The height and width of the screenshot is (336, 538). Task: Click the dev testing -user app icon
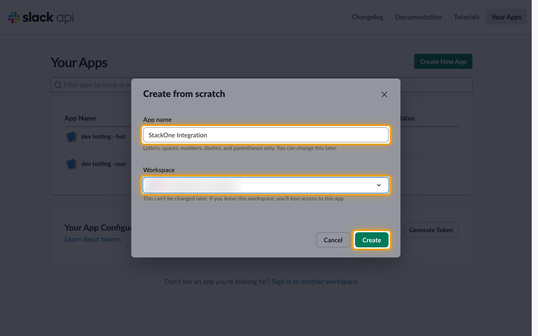tap(71, 164)
